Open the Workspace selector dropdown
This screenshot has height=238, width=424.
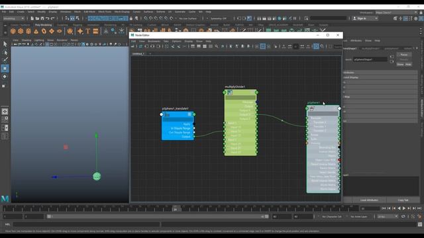(396, 13)
